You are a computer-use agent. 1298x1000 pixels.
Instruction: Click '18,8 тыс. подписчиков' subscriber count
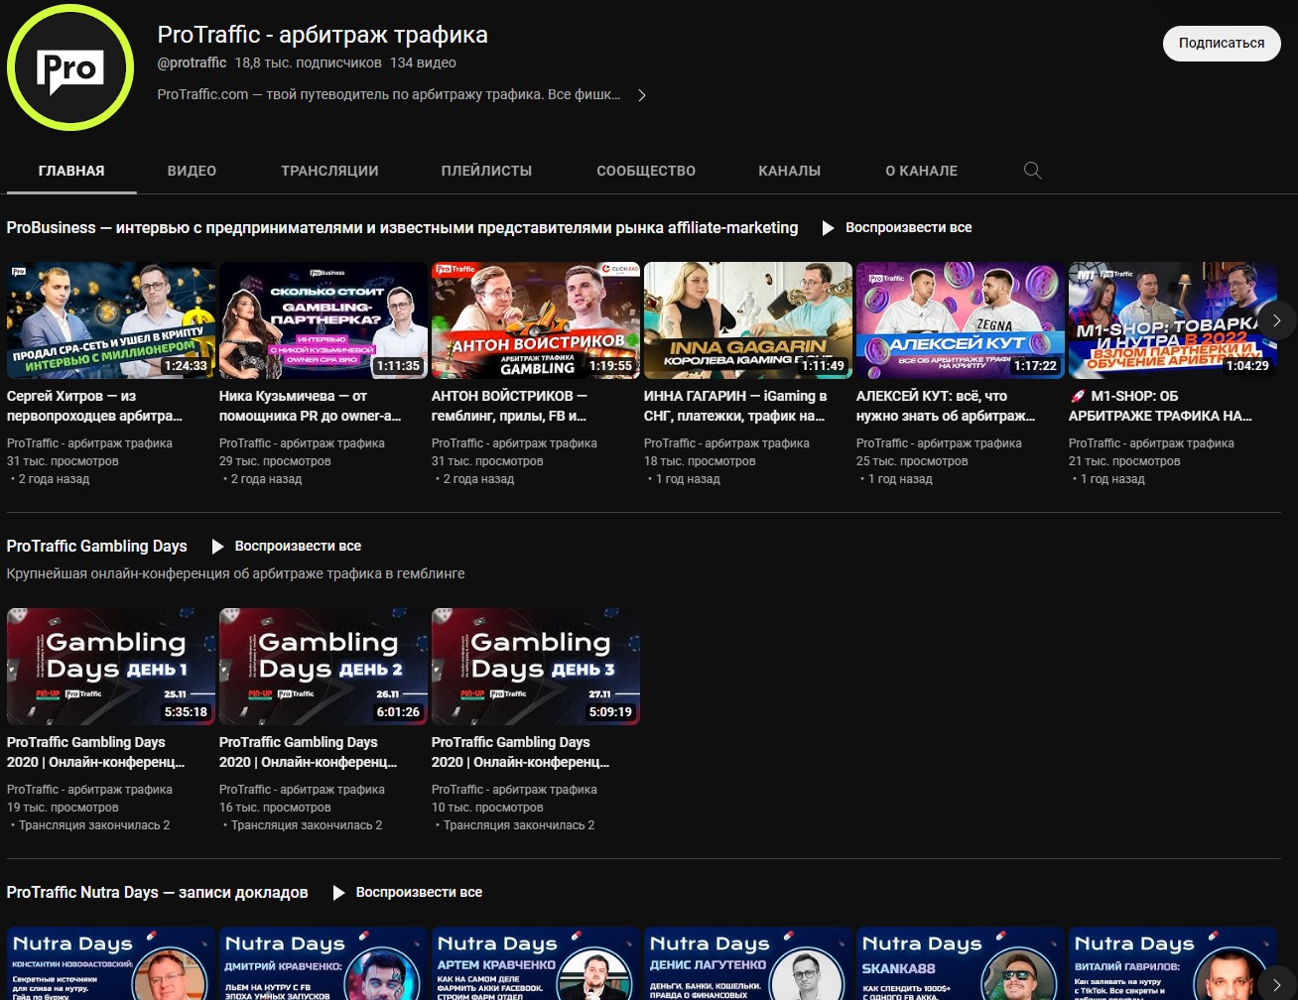click(x=308, y=62)
